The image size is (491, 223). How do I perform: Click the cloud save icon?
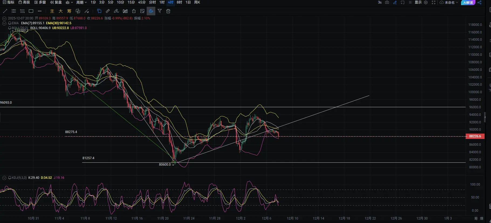tap(442, 2)
